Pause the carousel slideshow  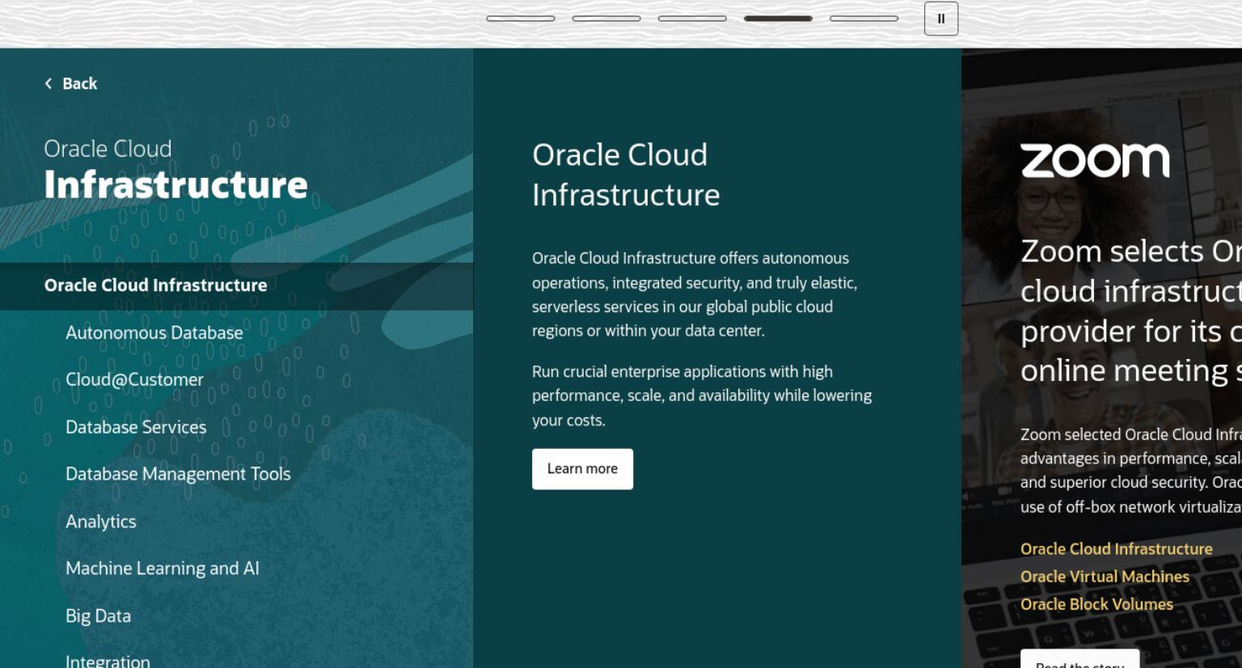coord(941,19)
